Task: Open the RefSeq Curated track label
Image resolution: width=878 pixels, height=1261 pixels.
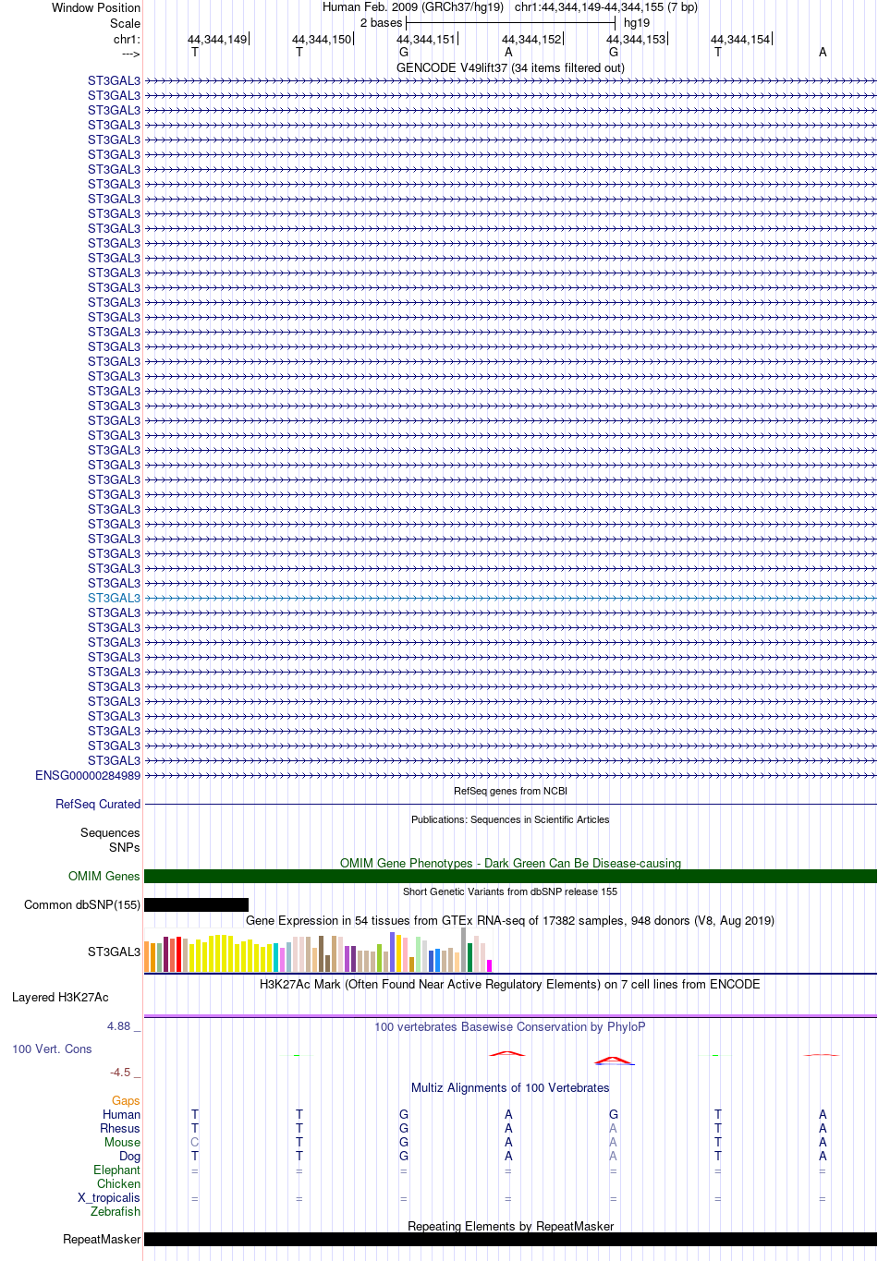Action: point(98,804)
